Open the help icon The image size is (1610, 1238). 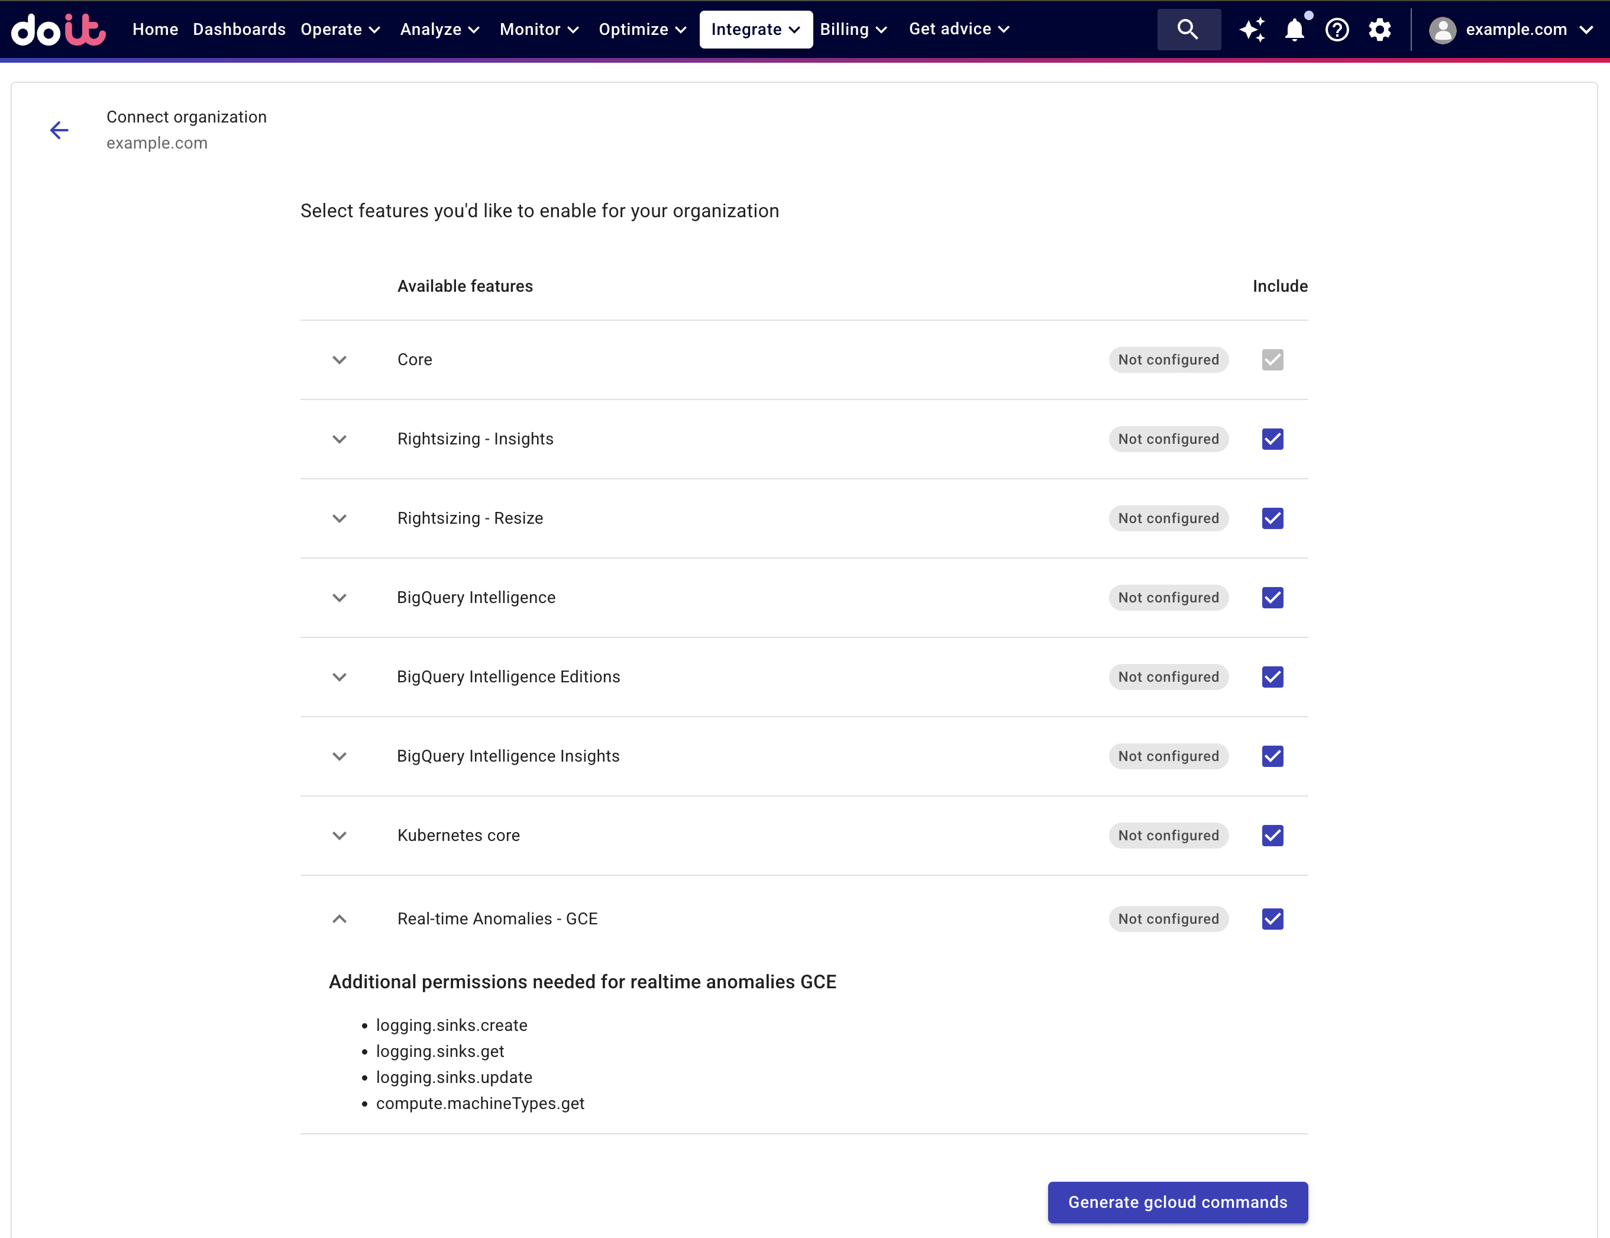tap(1337, 30)
